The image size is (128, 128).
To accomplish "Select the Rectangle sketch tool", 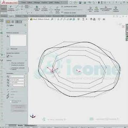I will [x=17, y=10].
